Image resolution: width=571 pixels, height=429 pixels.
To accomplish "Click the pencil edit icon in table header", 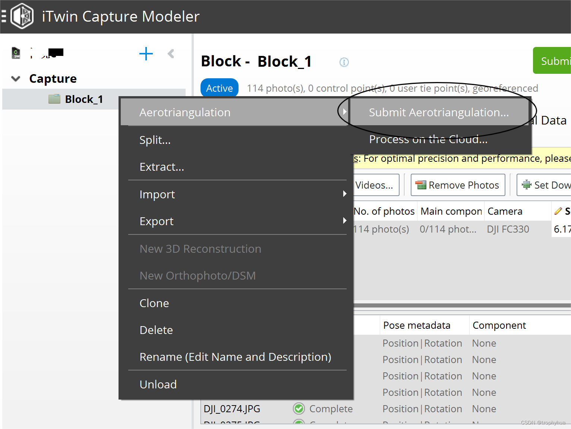I will pos(558,211).
